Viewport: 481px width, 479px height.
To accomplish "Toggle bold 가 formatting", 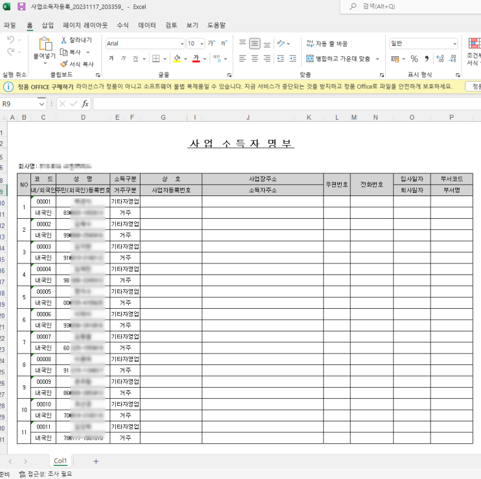I will (x=111, y=58).
